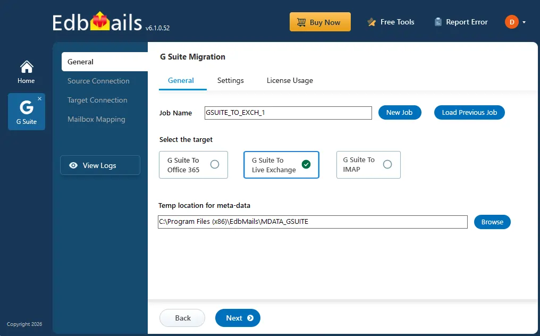Open the License Usage tab
The image size is (540, 336).
[289, 80]
